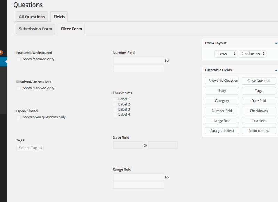Open the Submission Form tab
This screenshot has height=202, width=278.
click(x=35, y=29)
